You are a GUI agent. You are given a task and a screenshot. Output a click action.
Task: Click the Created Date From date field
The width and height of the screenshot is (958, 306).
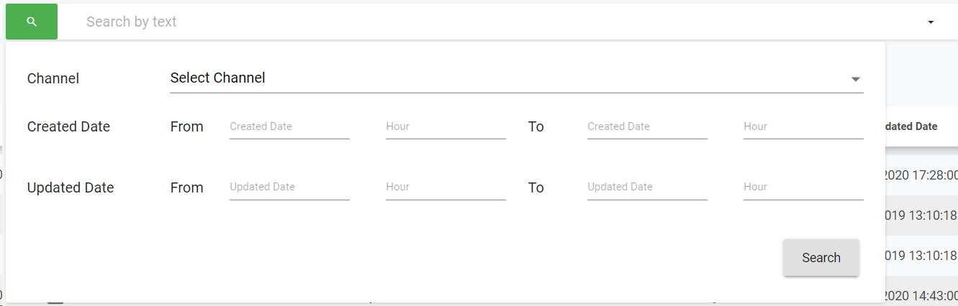(289, 127)
